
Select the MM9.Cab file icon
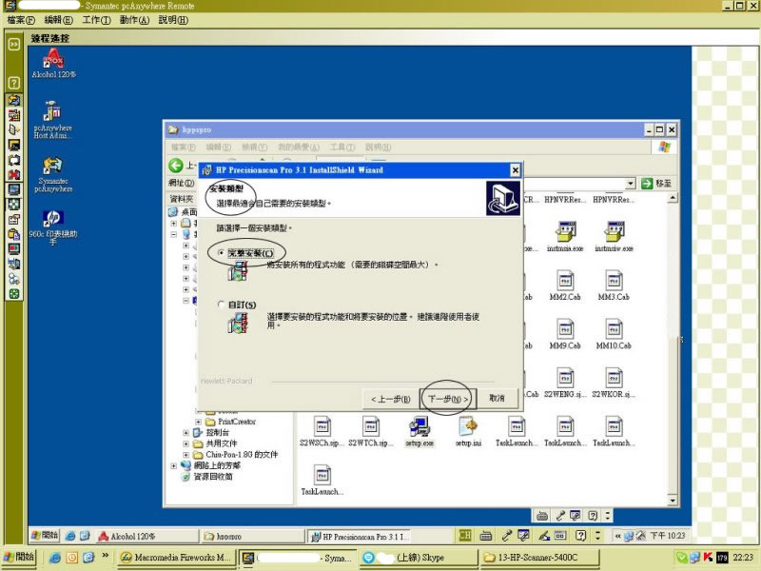565,334
